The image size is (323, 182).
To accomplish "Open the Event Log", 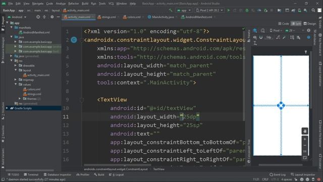I will [278, 174].
